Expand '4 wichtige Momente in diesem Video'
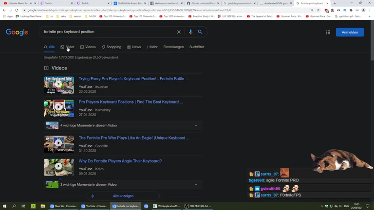The image size is (374, 210). (196, 125)
